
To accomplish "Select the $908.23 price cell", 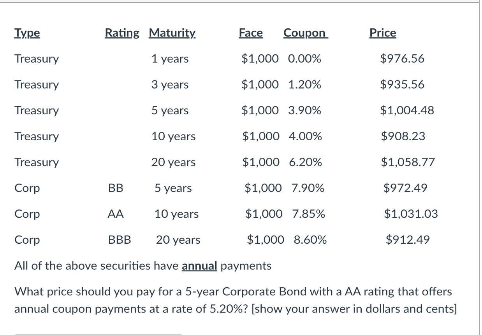I will (x=403, y=136).
